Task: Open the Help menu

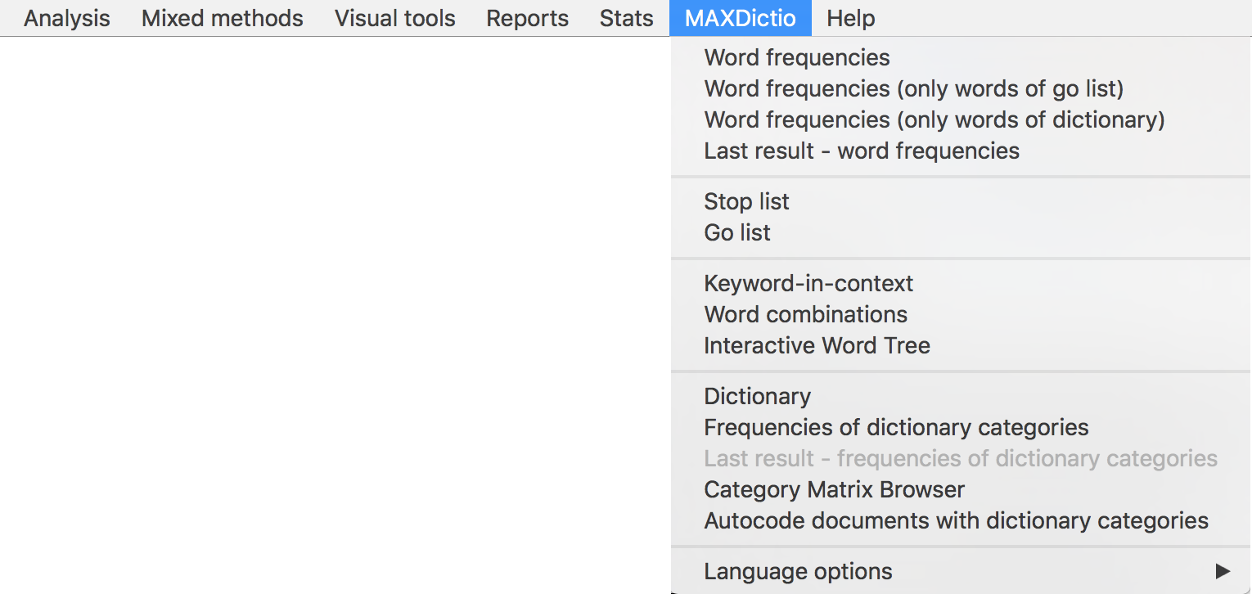Action: pos(851,18)
